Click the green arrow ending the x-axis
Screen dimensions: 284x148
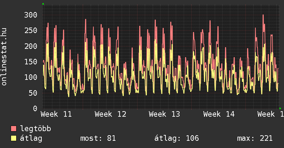(280, 108)
